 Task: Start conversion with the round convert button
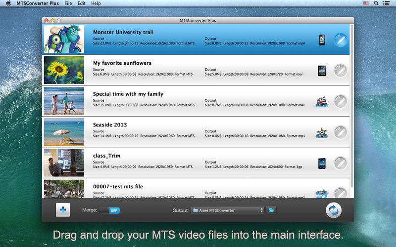tap(334, 210)
